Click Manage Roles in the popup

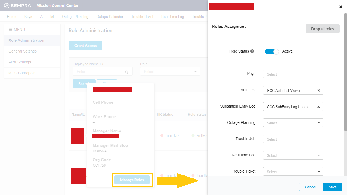pyautogui.click(x=132, y=180)
